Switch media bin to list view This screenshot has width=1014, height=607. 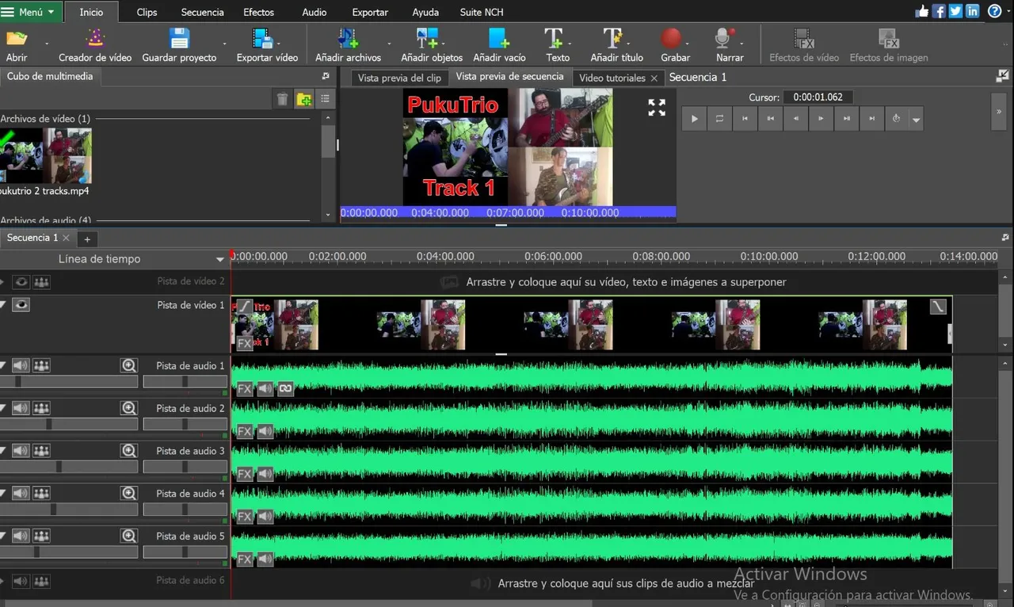pos(325,99)
